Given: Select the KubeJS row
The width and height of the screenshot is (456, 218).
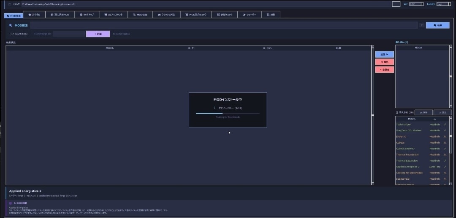Looking at the screenshot, I should tap(422, 143).
